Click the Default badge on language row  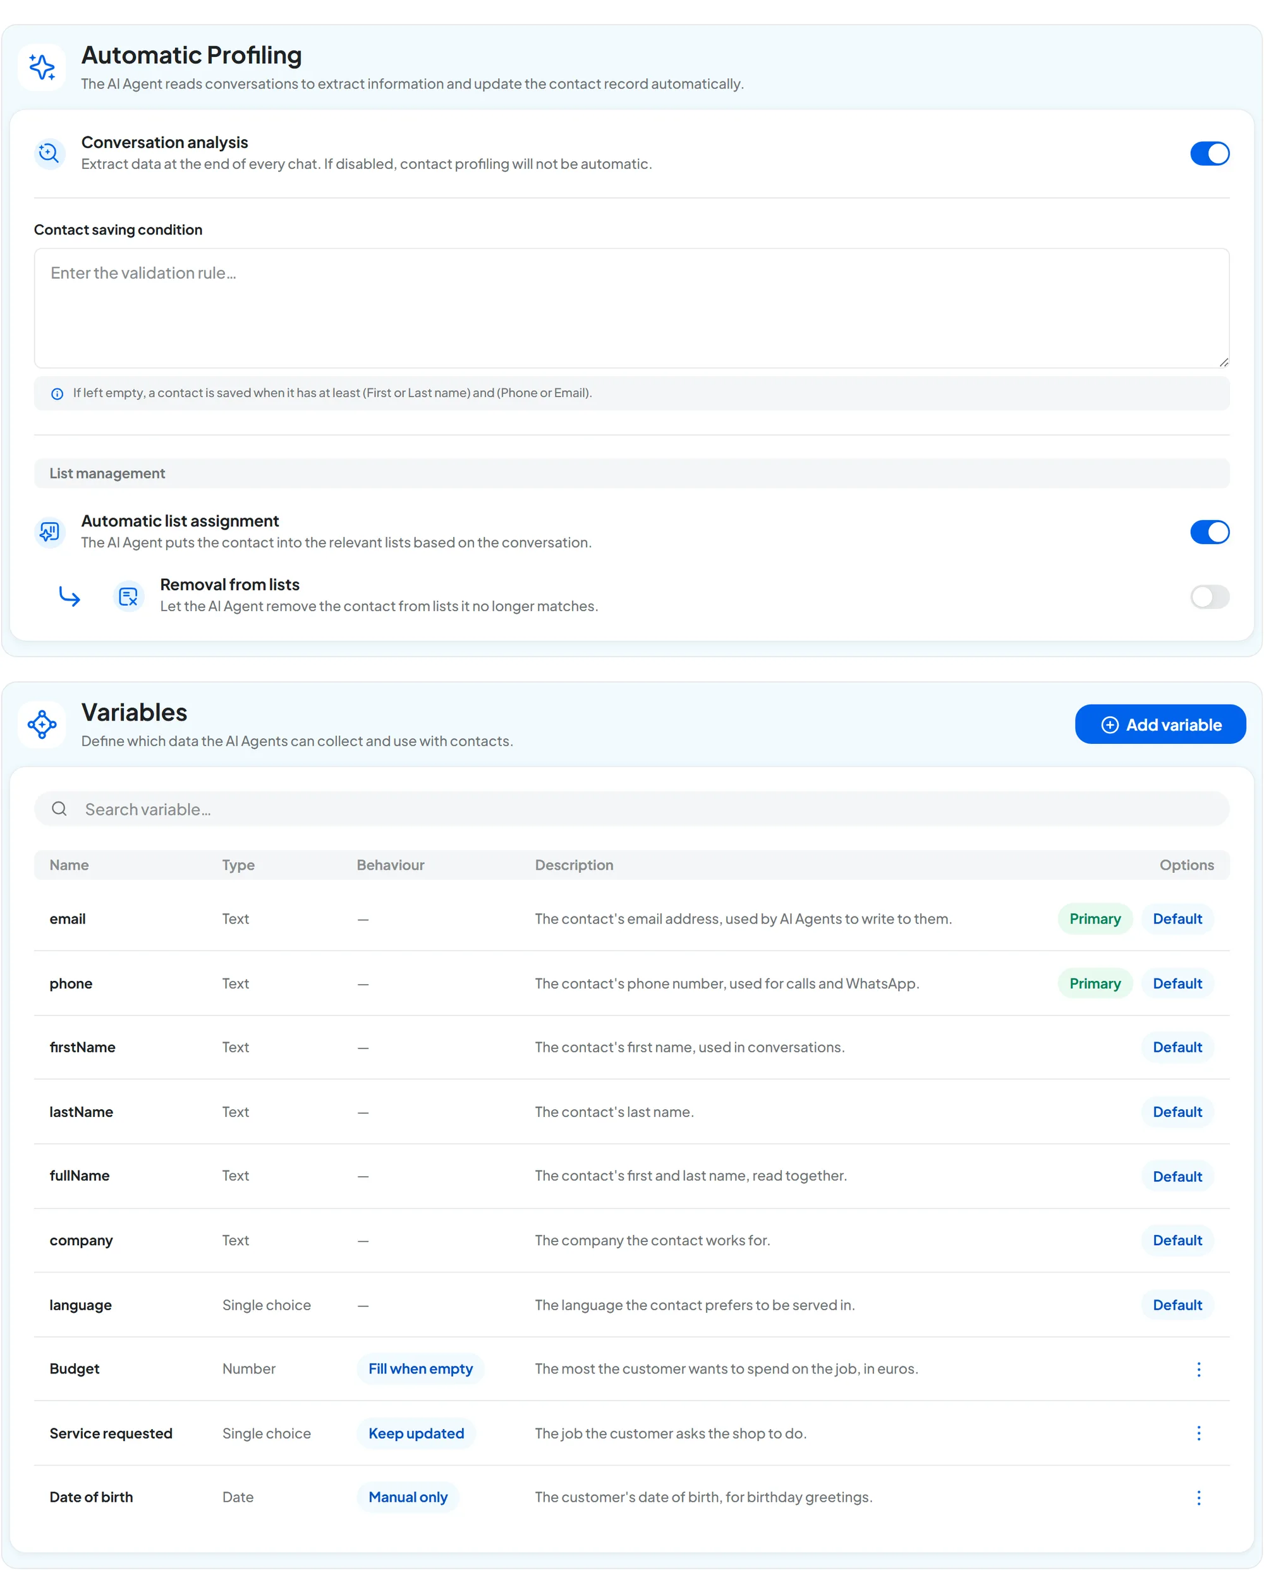tap(1177, 1305)
